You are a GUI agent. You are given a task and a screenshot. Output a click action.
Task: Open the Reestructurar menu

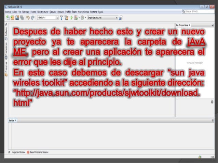[43, 12]
